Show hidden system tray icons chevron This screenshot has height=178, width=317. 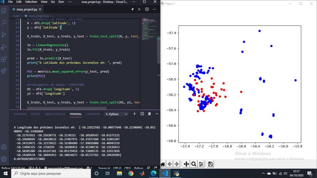point(263,173)
